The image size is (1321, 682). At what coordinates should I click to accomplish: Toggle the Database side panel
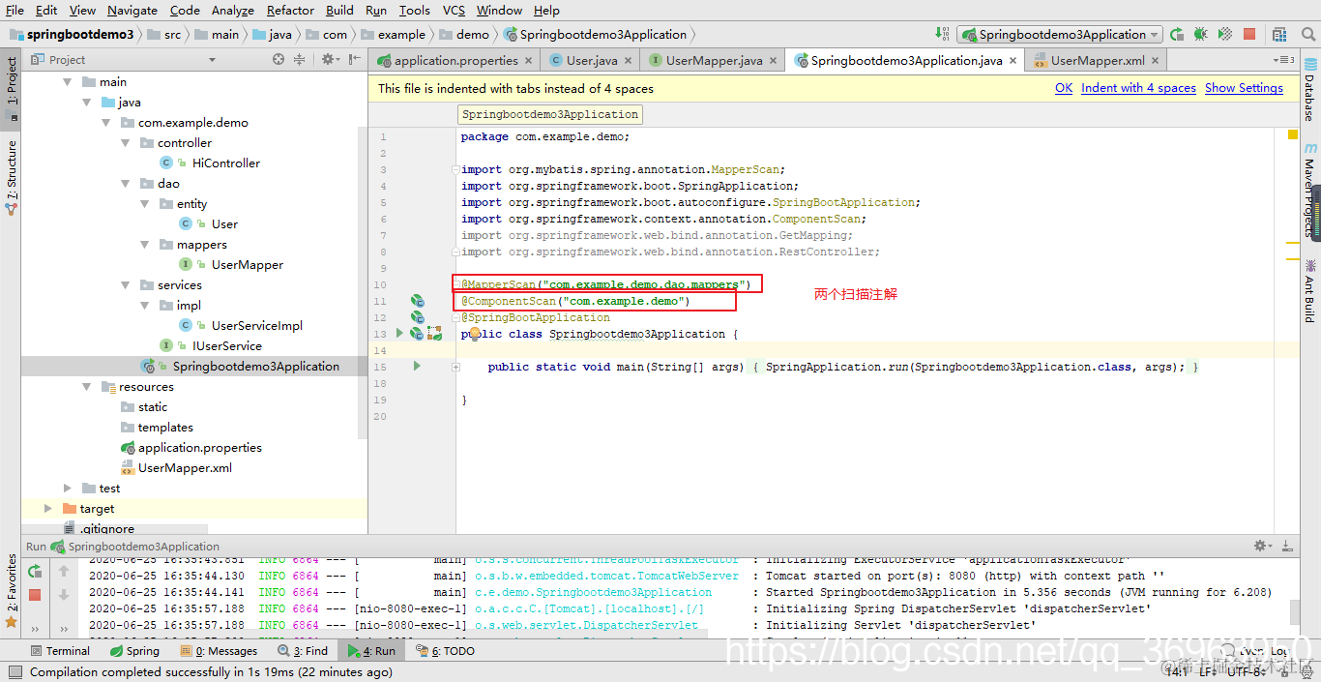pyautogui.click(x=1310, y=89)
